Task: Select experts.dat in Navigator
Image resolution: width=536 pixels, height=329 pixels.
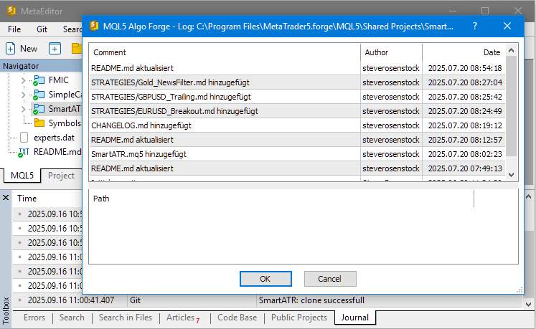Action: [x=54, y=138]
